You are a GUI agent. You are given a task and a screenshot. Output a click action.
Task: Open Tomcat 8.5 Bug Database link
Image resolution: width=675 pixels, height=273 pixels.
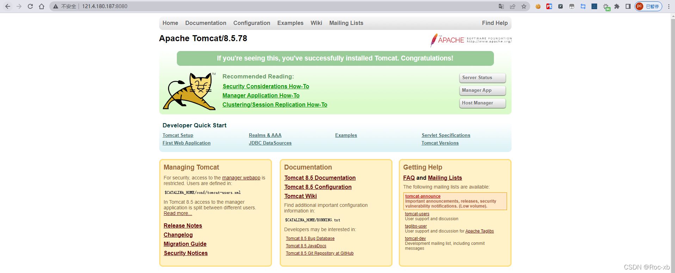coord(310,239)
